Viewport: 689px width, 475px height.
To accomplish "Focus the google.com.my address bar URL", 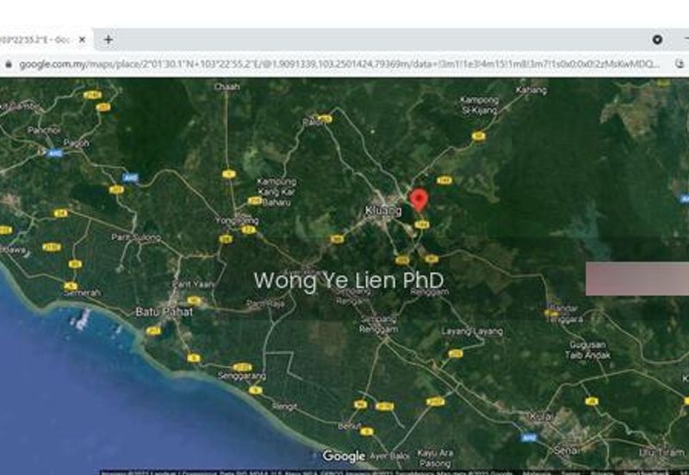I will (x=336, y=65).
